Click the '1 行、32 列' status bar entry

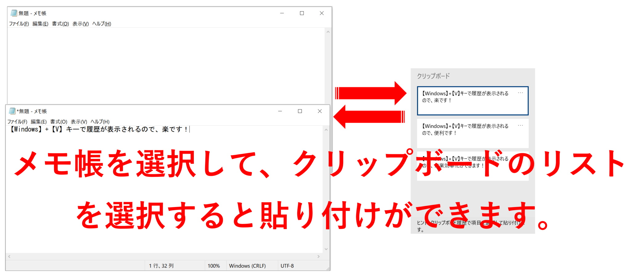[161, 266]
